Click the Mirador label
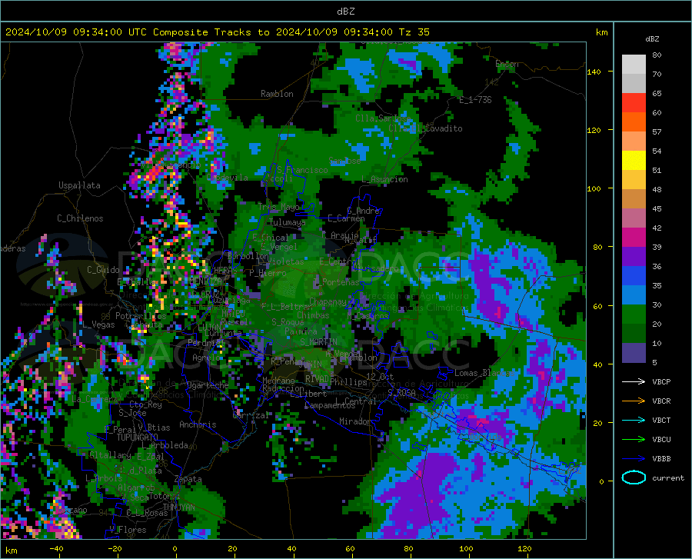 (354, 421)
